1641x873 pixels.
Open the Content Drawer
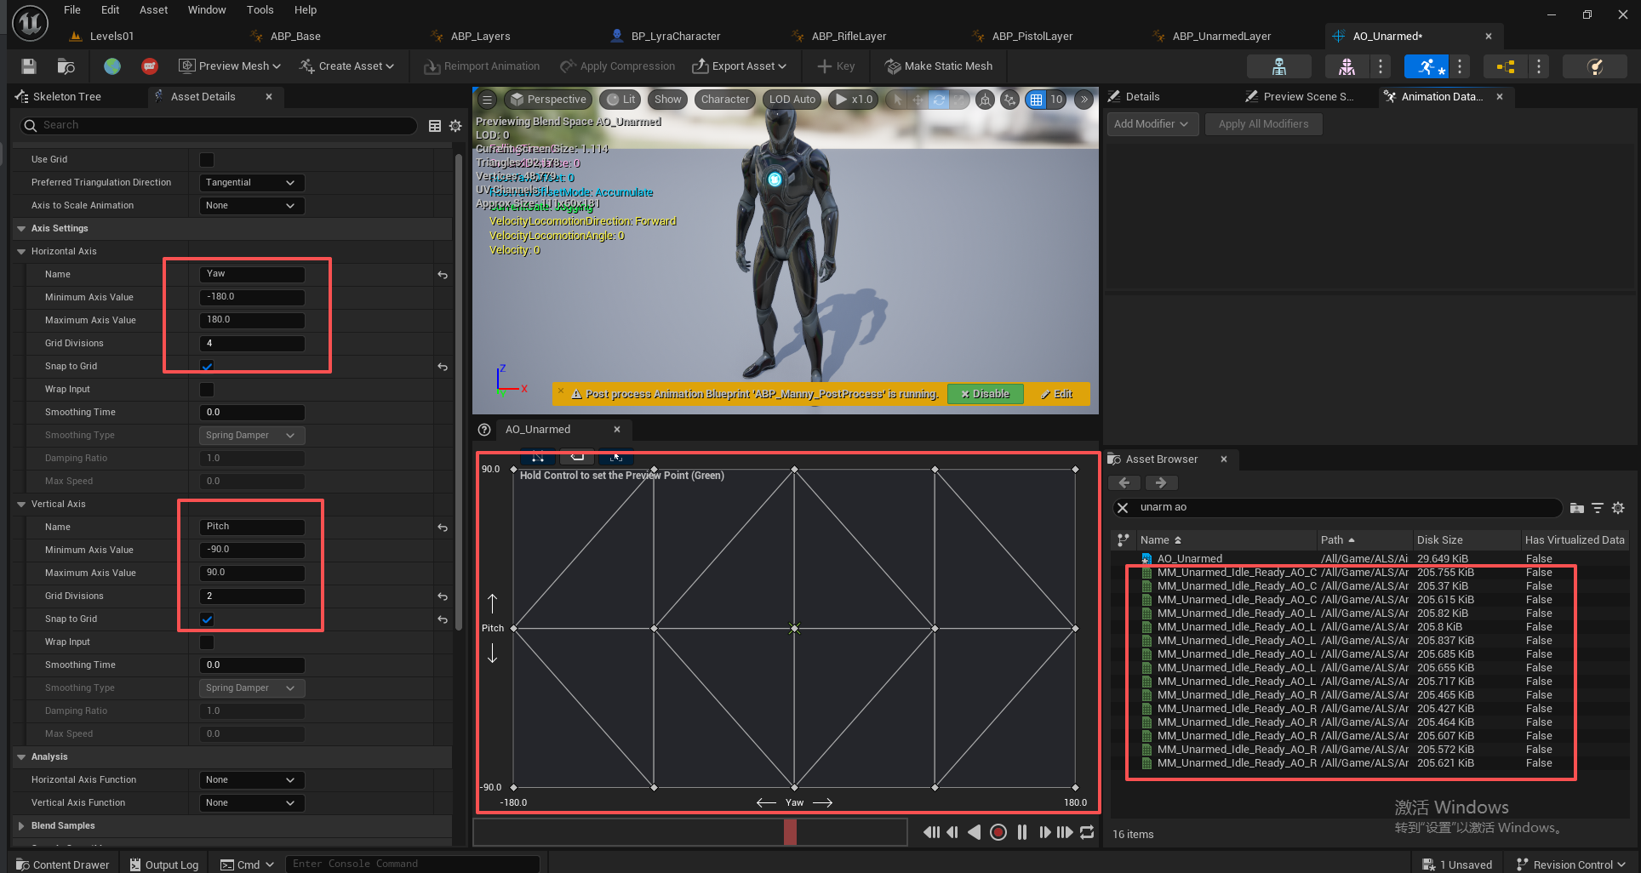(63, 864)
